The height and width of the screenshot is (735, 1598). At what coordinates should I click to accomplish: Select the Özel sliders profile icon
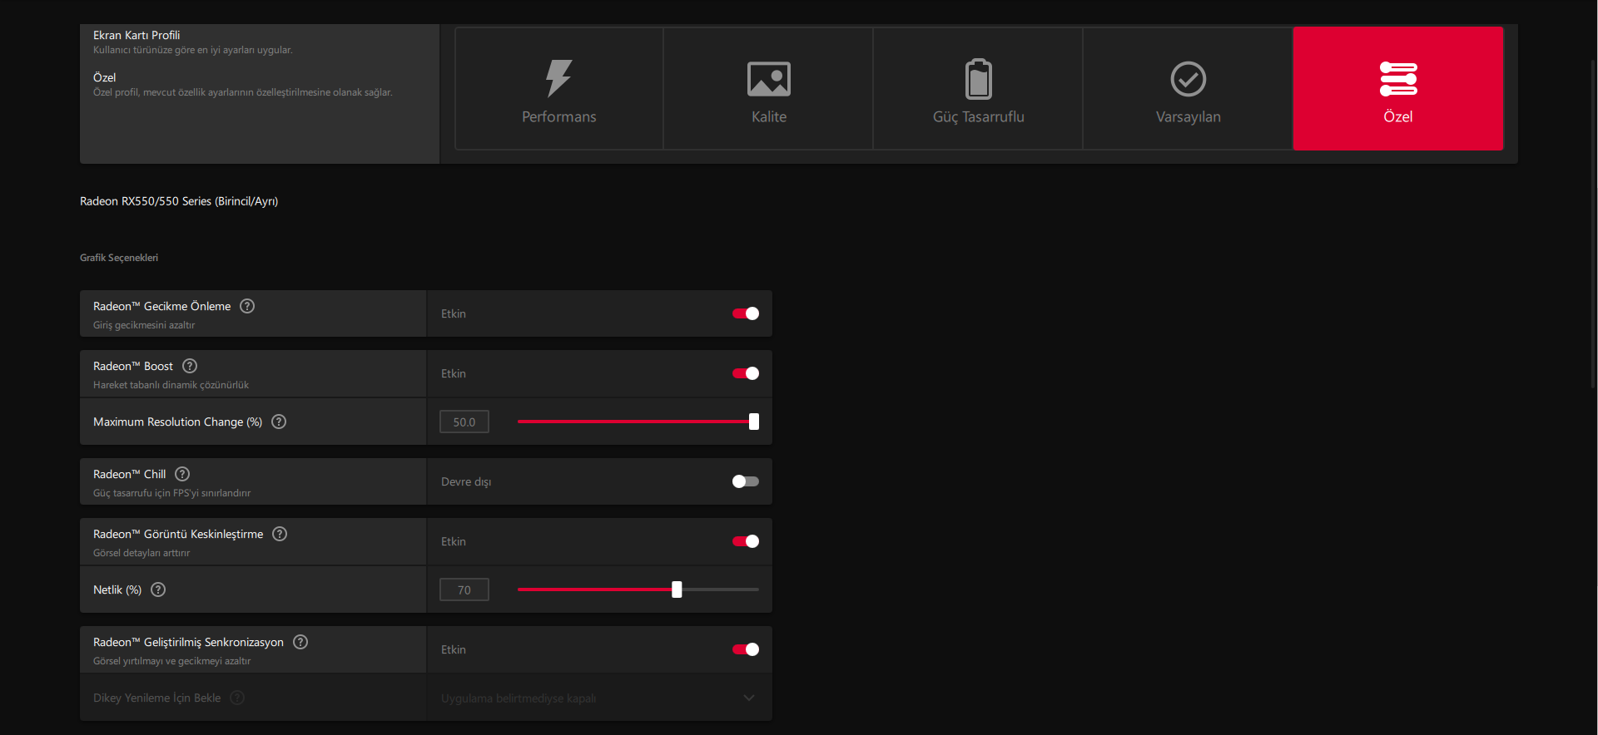tap(1398, 79)
